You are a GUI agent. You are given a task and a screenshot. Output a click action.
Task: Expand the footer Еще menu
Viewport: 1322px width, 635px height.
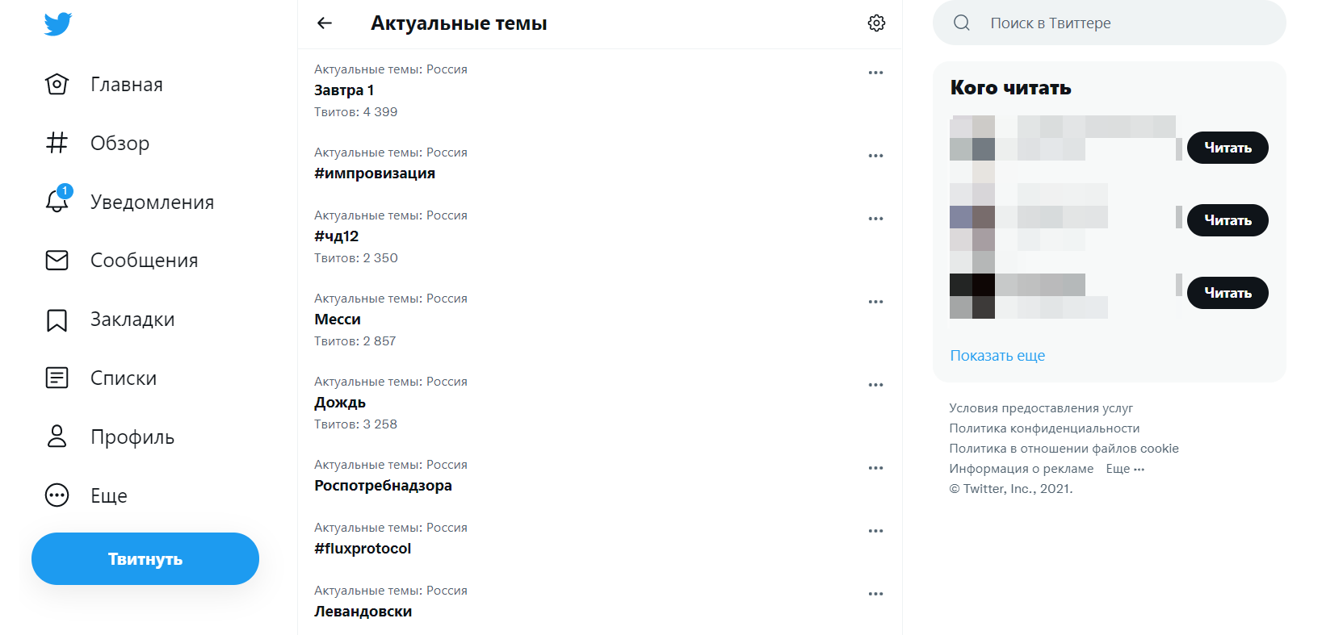pos(1125,469)
